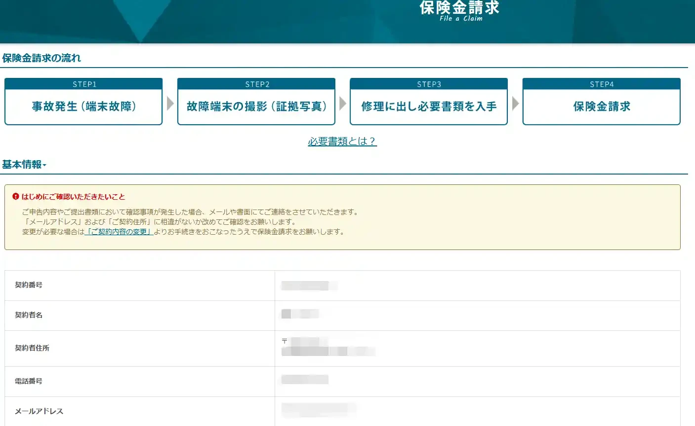Collapse the 基本情報 section arrow

(x=44, y=165)
